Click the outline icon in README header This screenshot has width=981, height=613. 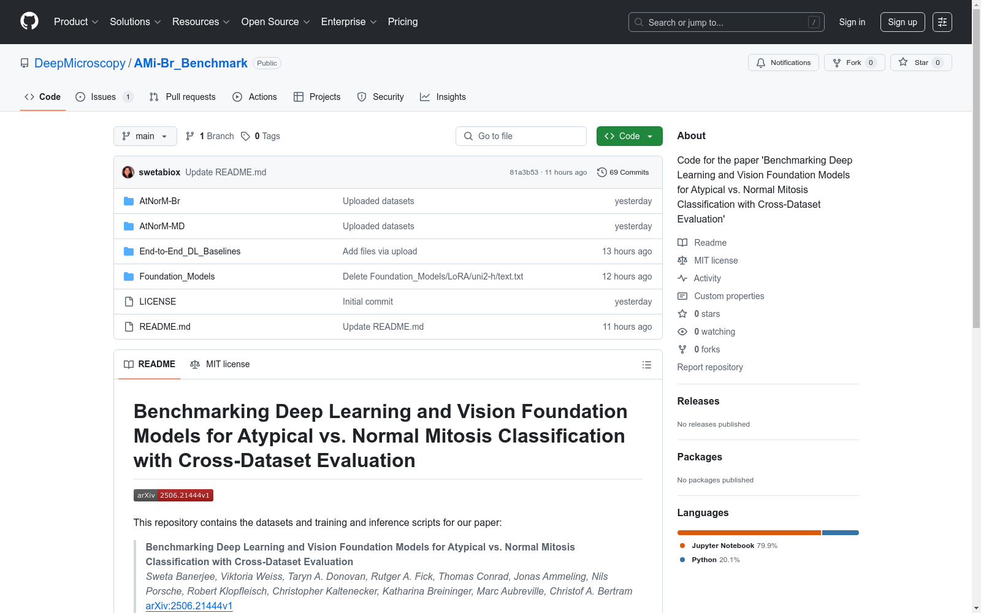point(647,365)
